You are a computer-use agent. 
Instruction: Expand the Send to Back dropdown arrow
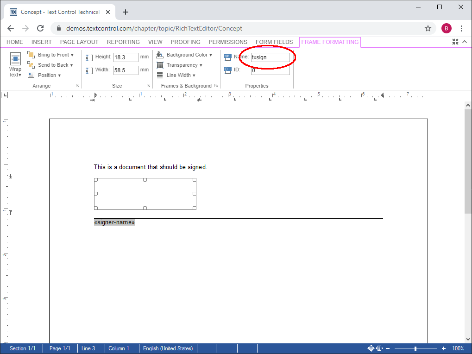[x=72, y=65]
